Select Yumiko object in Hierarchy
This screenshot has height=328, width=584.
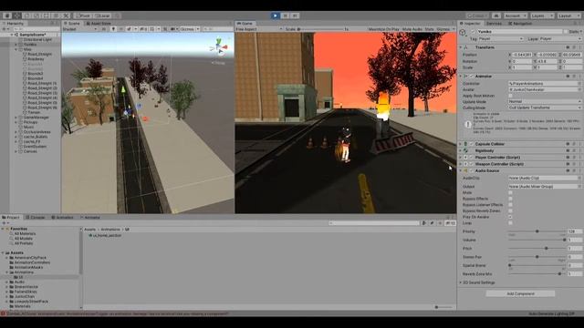click(x=30, y=45)
